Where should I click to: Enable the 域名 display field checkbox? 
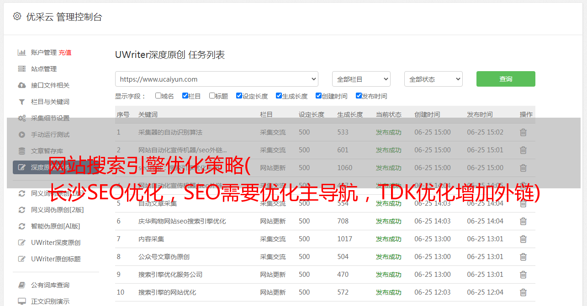tap(158, 96)
